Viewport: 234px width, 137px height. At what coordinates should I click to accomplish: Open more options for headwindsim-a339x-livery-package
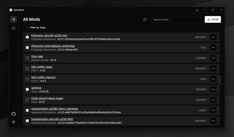point(213,110)
